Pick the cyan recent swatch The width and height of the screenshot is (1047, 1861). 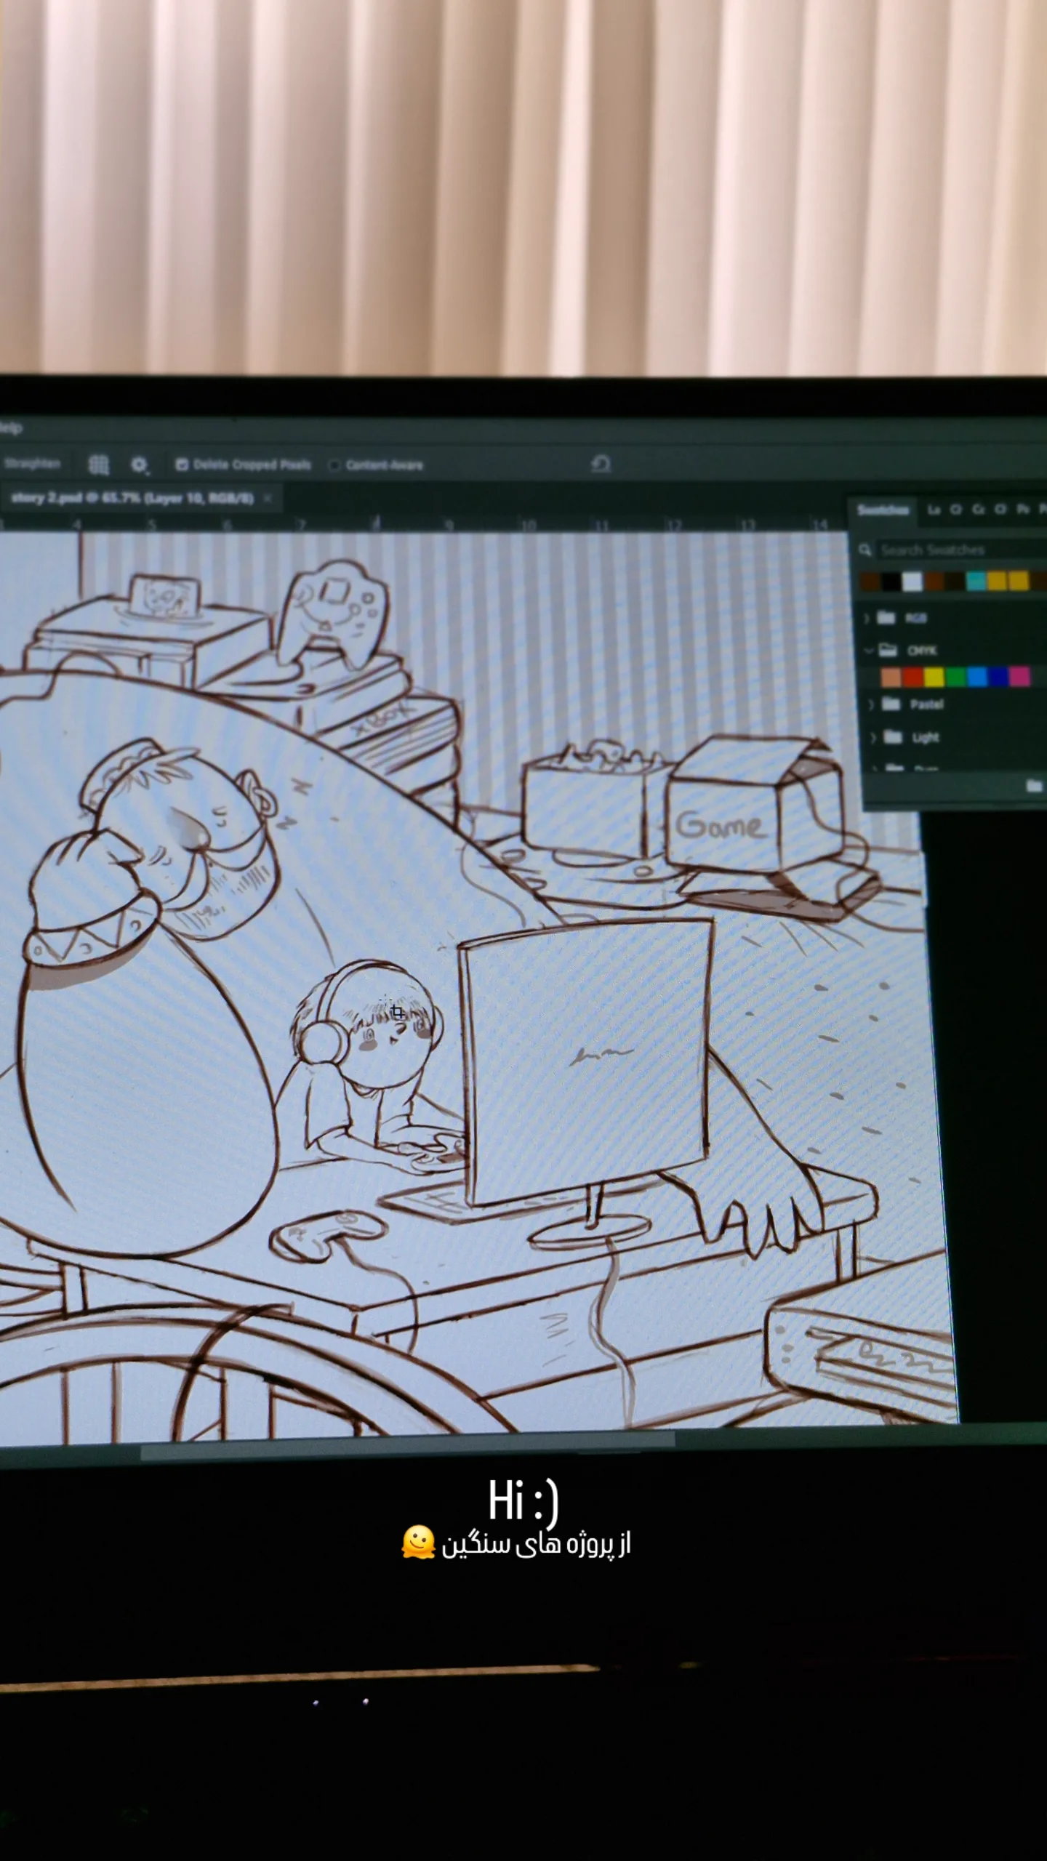tap(976, 580)
